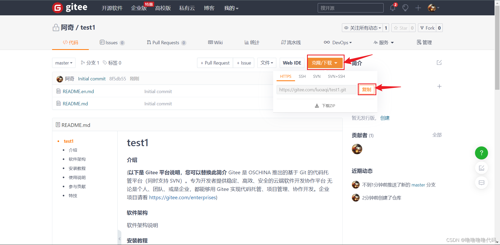Switch to the Issues tab
This screenshot has height=245, width=500.
[112, 42]
